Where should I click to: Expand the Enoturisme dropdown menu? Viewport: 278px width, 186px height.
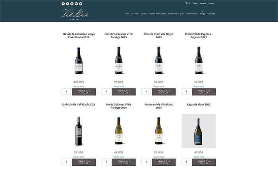coord(173,14)
